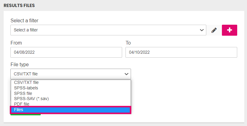Collapse the File type CSV/TXT file combo box
This screenshot has height=126, width=247.
pyautogui.click(x=71, y=74)
